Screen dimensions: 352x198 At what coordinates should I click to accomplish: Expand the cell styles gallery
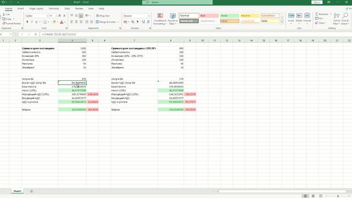pyautogui.click(x=282, y=23)
